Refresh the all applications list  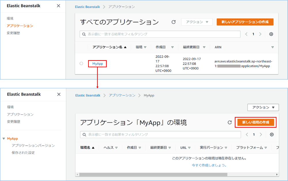pos(173,22)
